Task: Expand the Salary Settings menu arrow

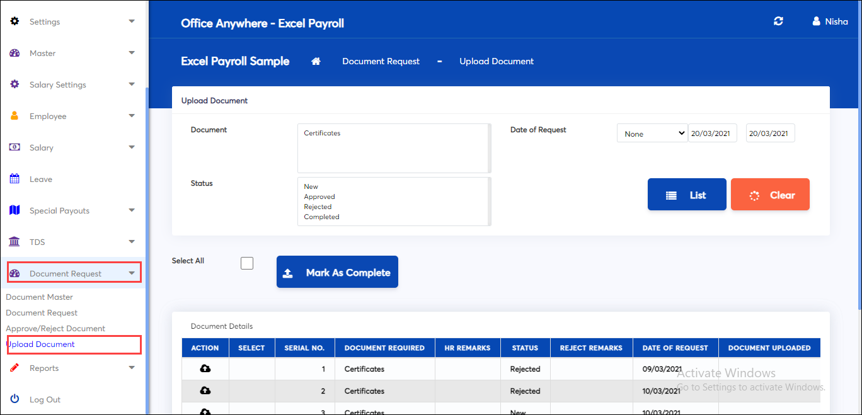Action: (x=132, y=84)
